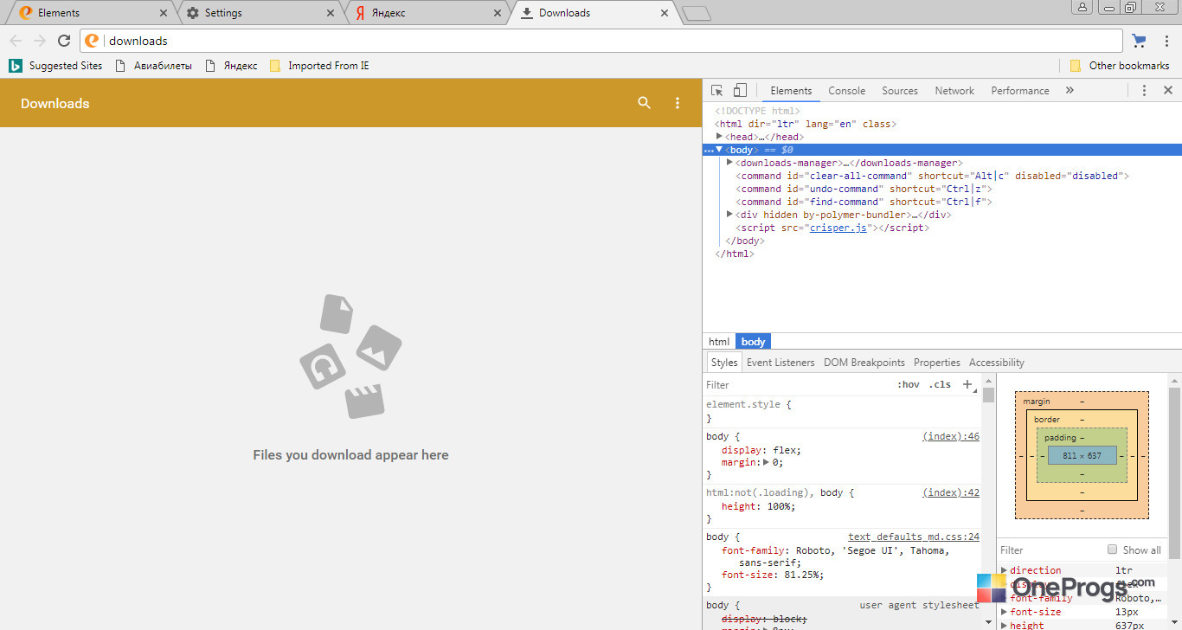Screen dimensions: 1182x630
Task: Select the Elements DevTools tab
Action: [791, 90]
